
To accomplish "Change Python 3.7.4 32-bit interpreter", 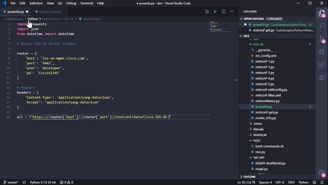I will pyautogui.click(x=43, y=182).
